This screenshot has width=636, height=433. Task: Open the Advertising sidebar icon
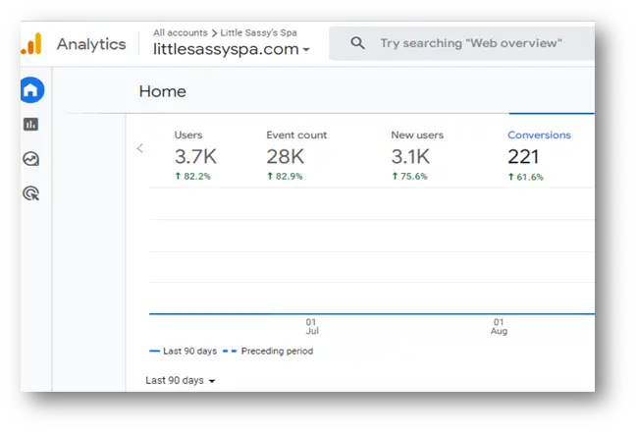[x=31, y=193]
